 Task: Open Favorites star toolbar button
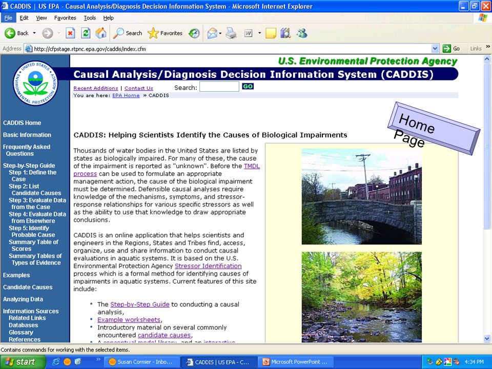click(165, 33)
